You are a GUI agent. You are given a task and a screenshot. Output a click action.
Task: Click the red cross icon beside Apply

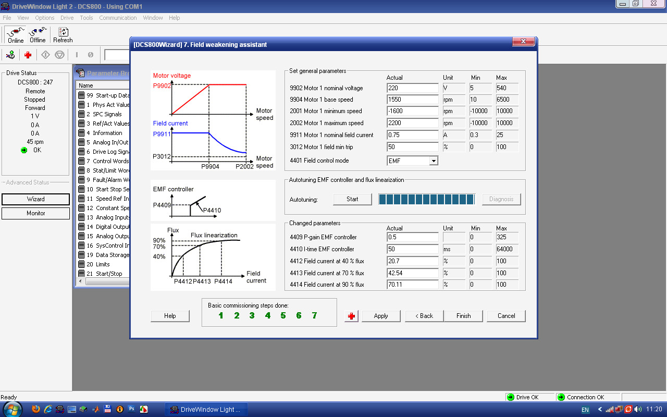tap(351, 316)
